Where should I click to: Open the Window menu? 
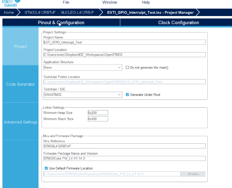coord(110,2)
